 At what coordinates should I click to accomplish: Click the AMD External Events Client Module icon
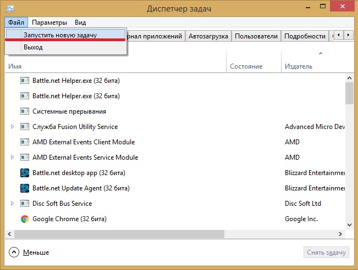pos(25,142)
